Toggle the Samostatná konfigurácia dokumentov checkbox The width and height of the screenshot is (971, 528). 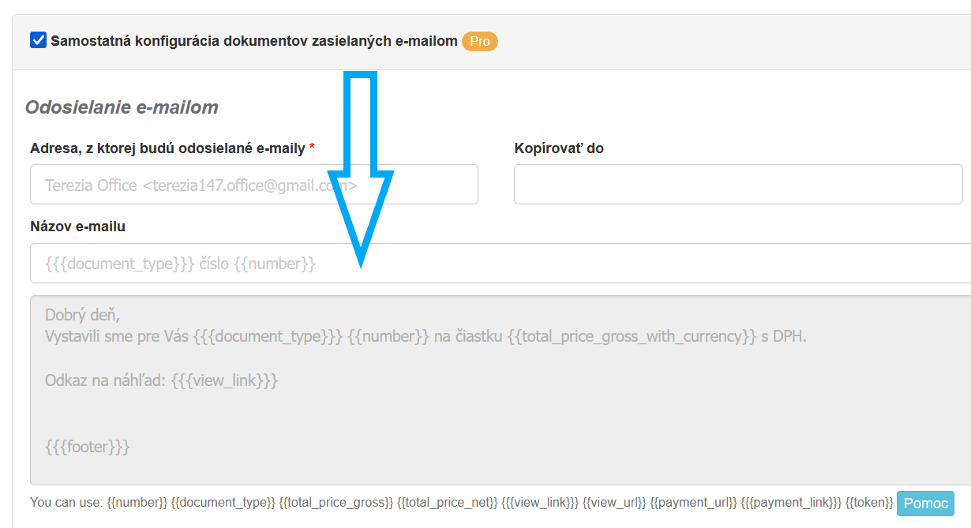pos(39,40)
